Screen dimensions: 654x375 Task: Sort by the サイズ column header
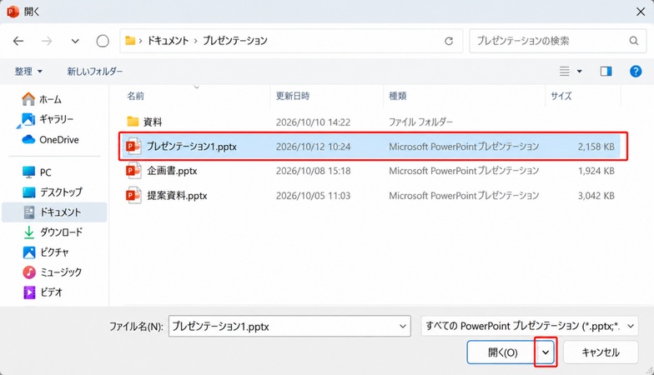tap(561, 96)
